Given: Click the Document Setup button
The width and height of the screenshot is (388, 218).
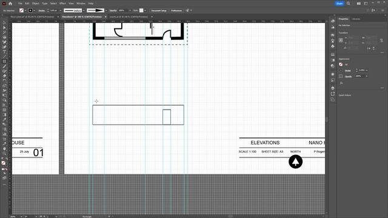Looking at the screenshot, I should pos(159,11).
